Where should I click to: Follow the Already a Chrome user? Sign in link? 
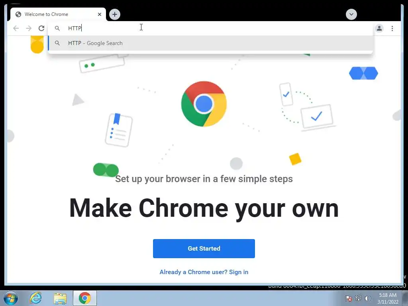[204, 272]
